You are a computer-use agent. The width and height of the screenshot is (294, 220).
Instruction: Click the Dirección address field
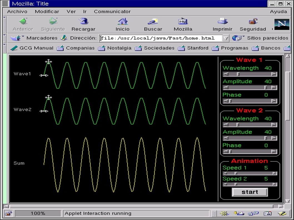(x=161, y=38)
